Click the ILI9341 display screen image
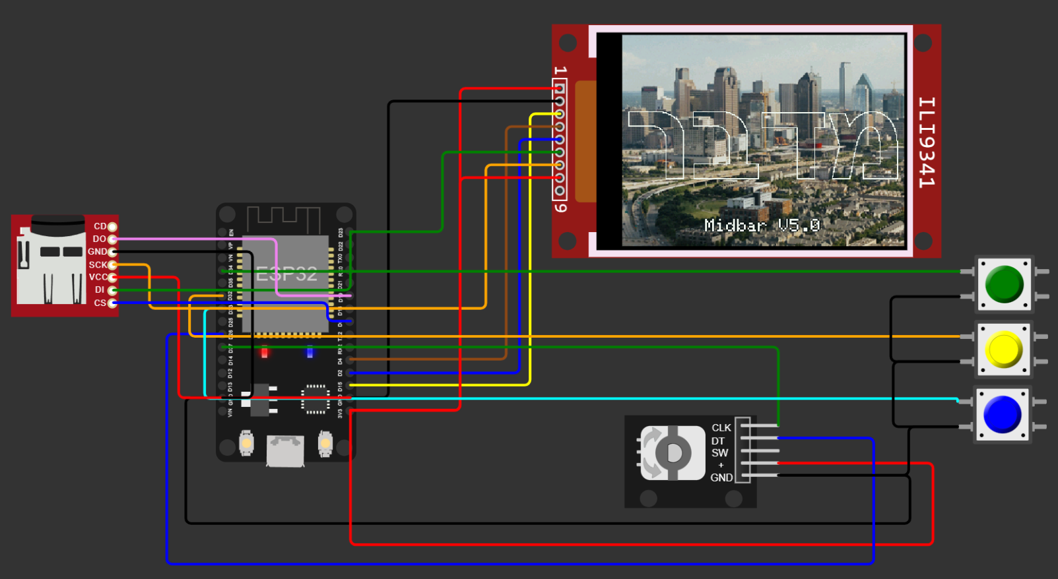This screenshot has width=1058, height=579. point(763,140)
